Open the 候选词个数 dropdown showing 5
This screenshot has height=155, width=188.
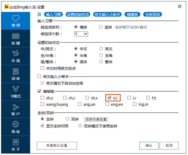pyautogui.click(x=81, y=34)
